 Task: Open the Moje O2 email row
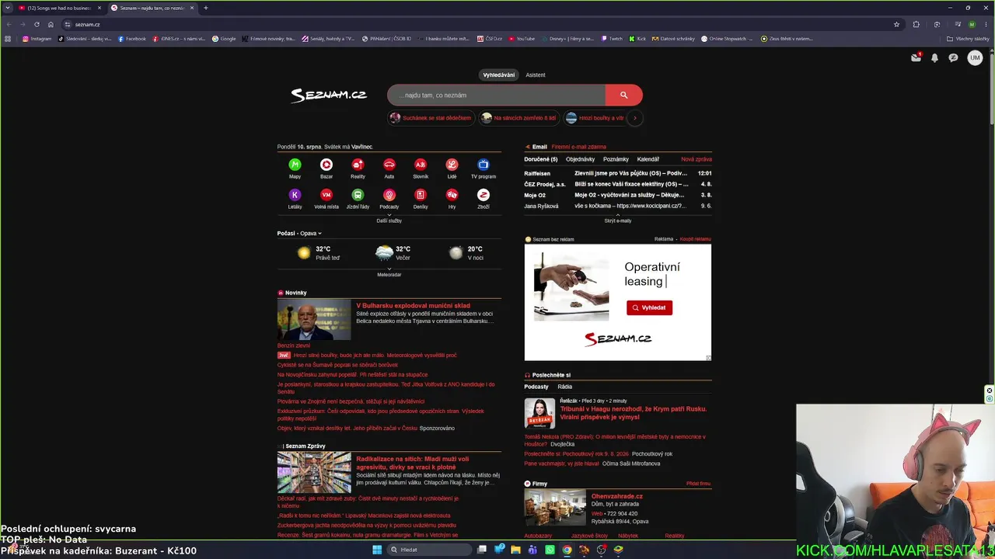click(618, 195)
